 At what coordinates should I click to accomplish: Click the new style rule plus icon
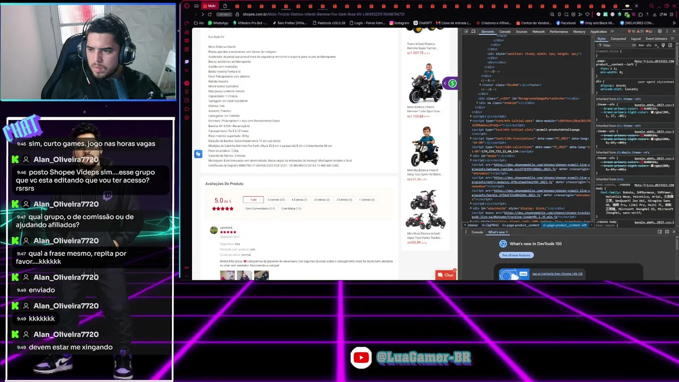pos(657,45)
